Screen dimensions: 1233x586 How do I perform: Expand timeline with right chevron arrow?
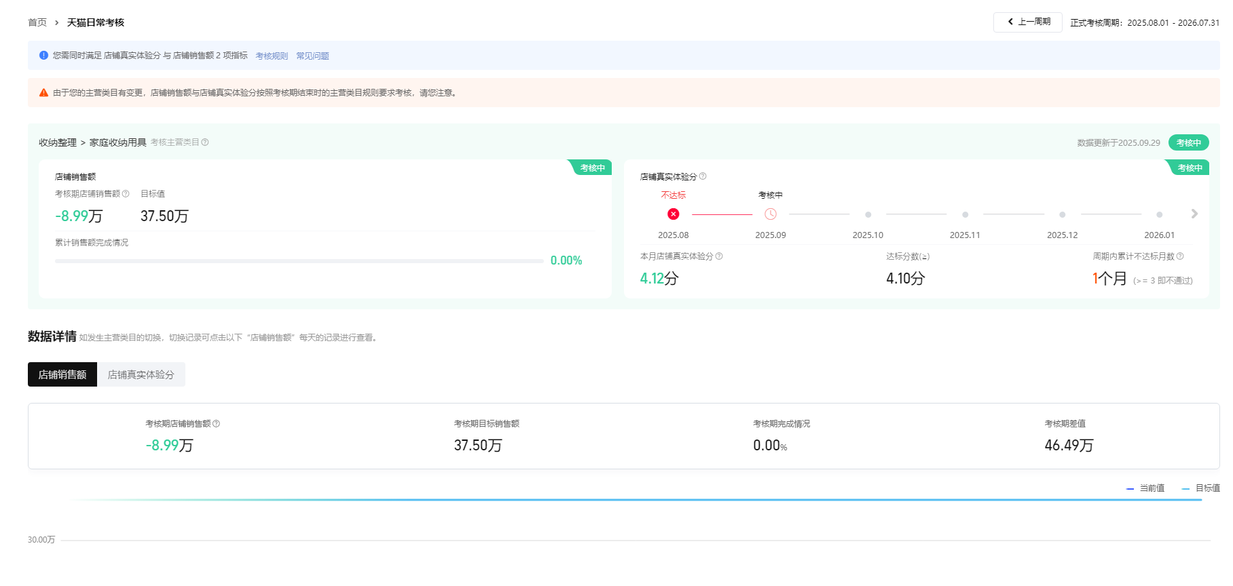pyautogui.click(x=1194, y=214)
